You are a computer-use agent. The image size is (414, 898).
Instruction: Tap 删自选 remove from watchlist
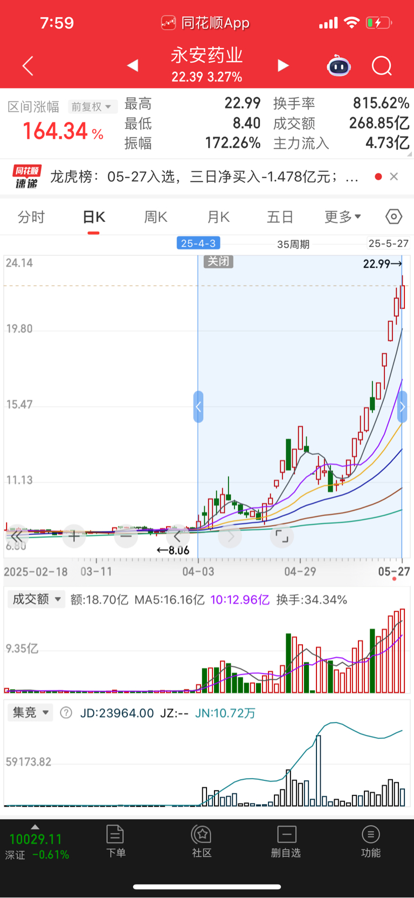point(286,841)
